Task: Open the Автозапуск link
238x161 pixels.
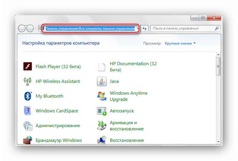Action: tap(122, 111)
